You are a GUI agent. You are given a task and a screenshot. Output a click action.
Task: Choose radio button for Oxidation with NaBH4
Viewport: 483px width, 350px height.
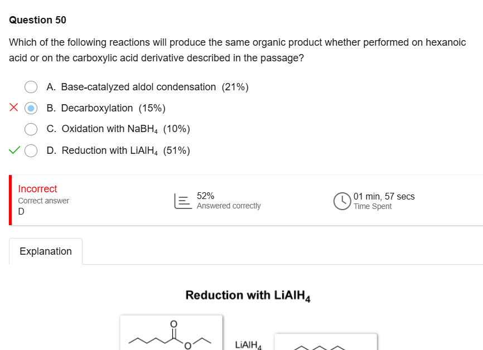[x=32, y=129]
